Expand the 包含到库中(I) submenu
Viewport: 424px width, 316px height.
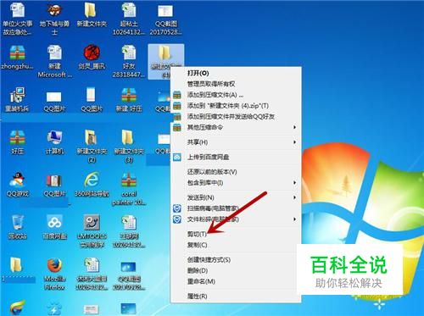pyautogui.click(x=236, y=183)
